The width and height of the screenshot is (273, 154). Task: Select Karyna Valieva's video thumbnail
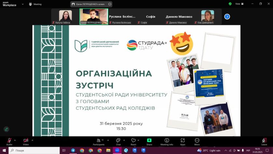click(65, 17)
